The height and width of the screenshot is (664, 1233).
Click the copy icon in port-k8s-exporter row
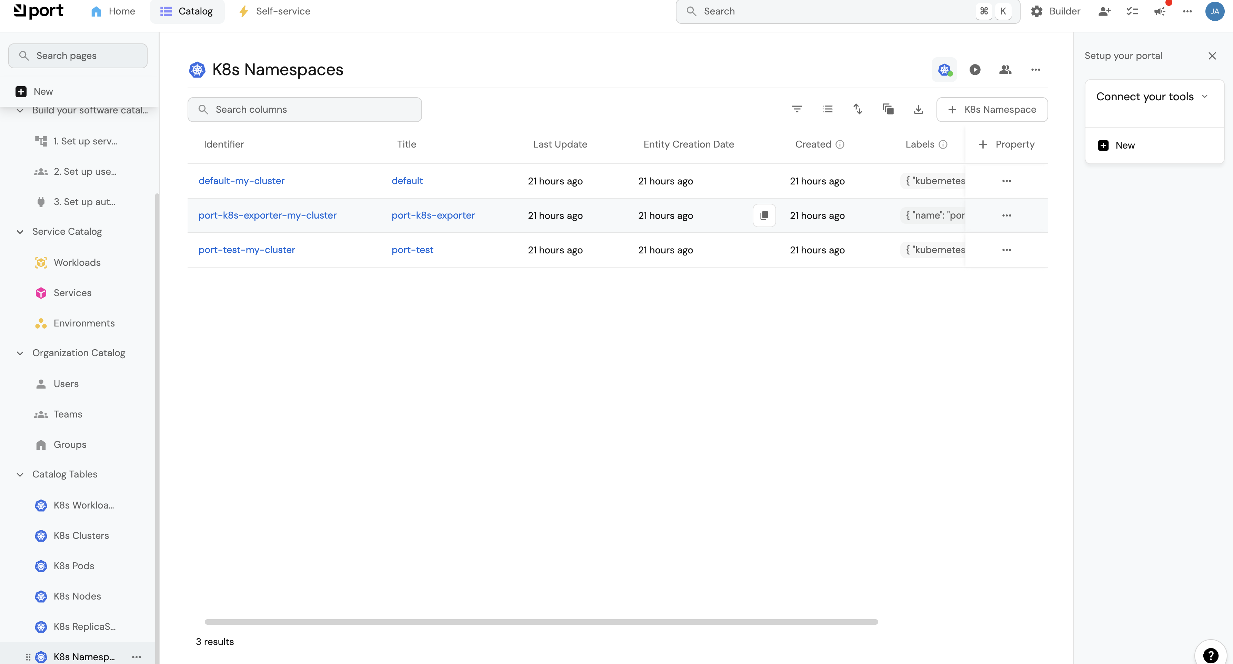764,215
